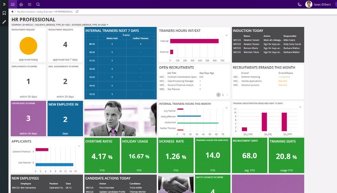
Task: Click the Isaac Gilbert user name
Action: coord(322,4)
